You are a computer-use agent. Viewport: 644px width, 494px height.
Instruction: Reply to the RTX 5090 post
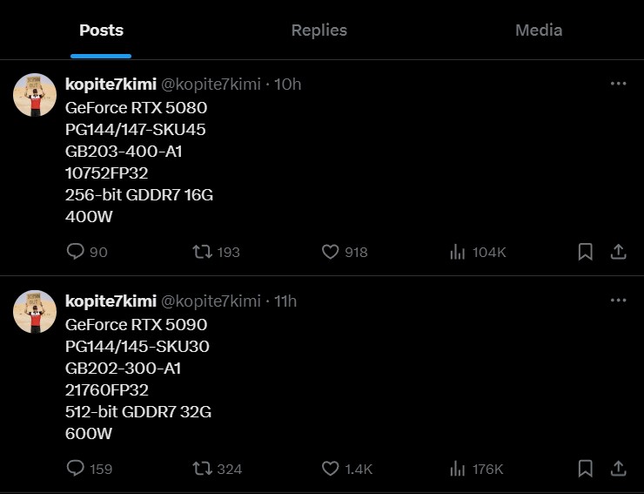(76, 469)
